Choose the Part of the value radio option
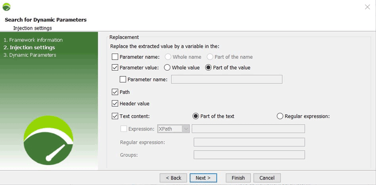The width and height of the screenshot is (376, 185). point(208,68)
